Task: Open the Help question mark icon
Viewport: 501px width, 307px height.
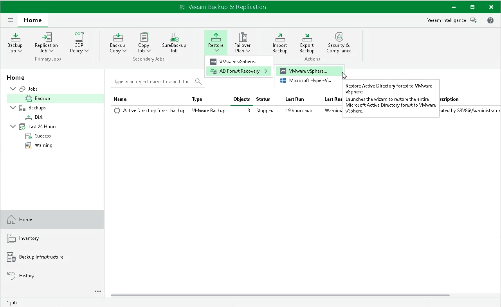Action: click(x=490, y=20)
